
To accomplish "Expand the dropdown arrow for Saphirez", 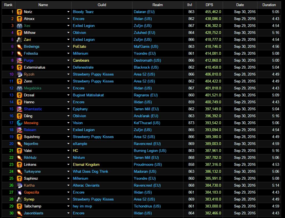I will [68, 179].
